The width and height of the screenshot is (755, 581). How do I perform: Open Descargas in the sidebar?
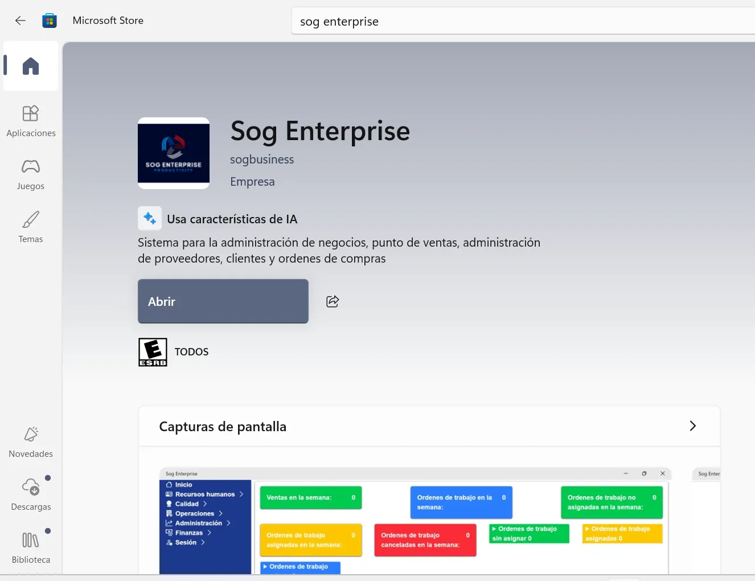(31, 494)
